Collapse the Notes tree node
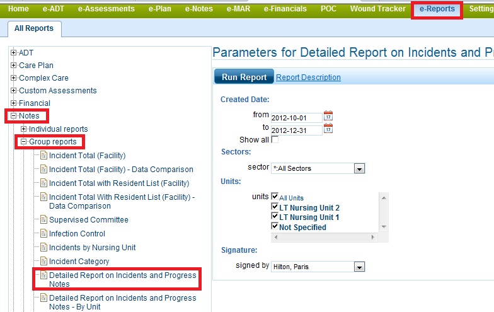Screen dimensions: 494x312 pyautogui.click(x=14, y=116)
